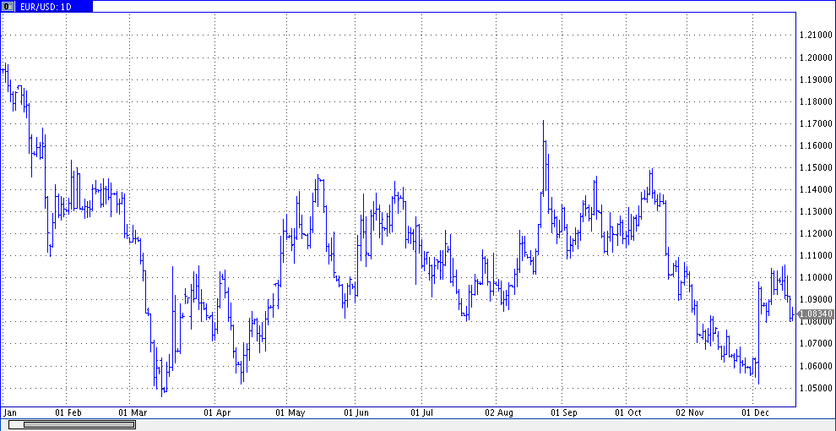Click the 1.10000 price axis label
The width and height of the screenshot is (836, 431).
coord(817,277)
